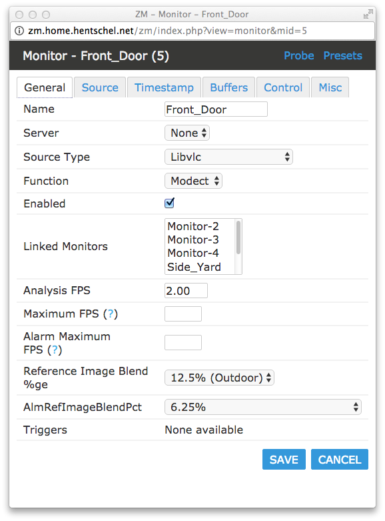Expand Reference Image Blend percentage dropdown
Viewport: 385px width, 521px height.
(219, 378)
